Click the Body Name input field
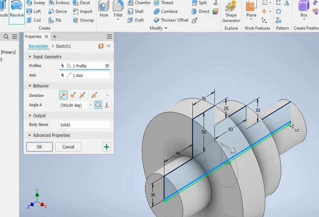The height and width of the screenshot is (217, 319). [x=84, y=125]
